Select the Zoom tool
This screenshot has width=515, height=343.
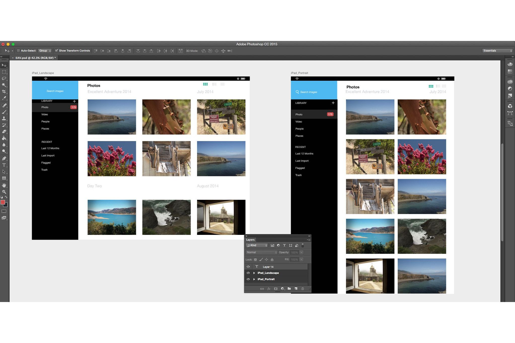coord(4,192)
